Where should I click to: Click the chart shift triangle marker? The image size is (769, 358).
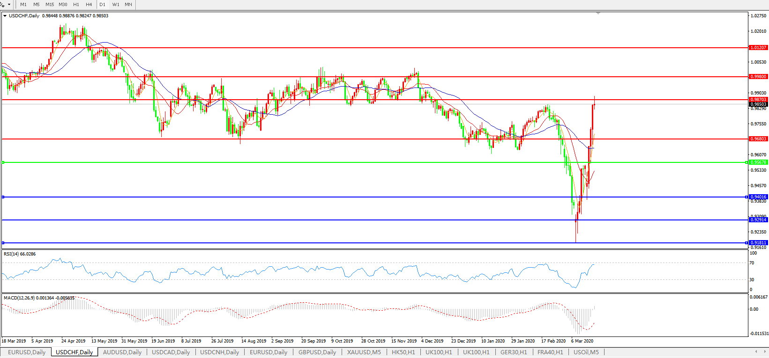pyautogui.click(x=598, y=14)
